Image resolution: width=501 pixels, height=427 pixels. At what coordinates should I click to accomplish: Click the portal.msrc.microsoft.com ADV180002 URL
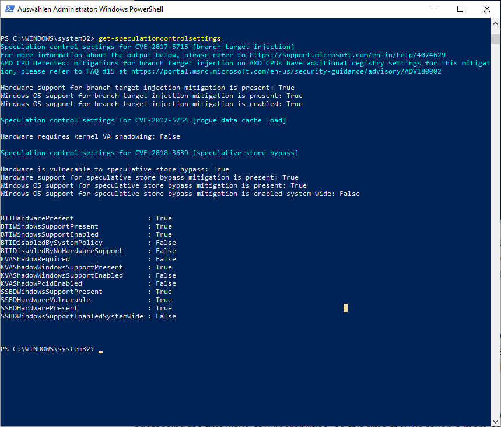[x=286, y=71]
